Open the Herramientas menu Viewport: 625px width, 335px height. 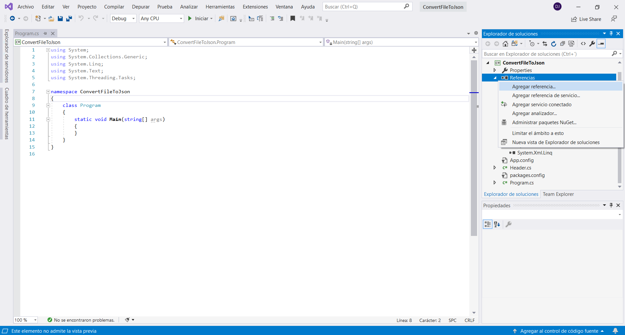tap(220, 7)
